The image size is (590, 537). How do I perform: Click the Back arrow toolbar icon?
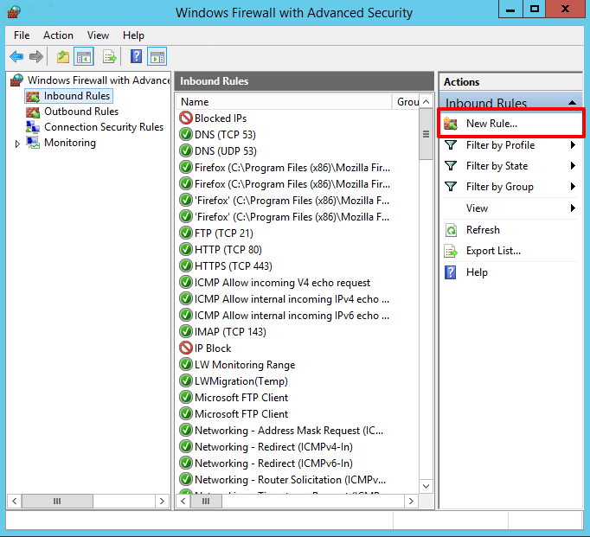point(16,57)
